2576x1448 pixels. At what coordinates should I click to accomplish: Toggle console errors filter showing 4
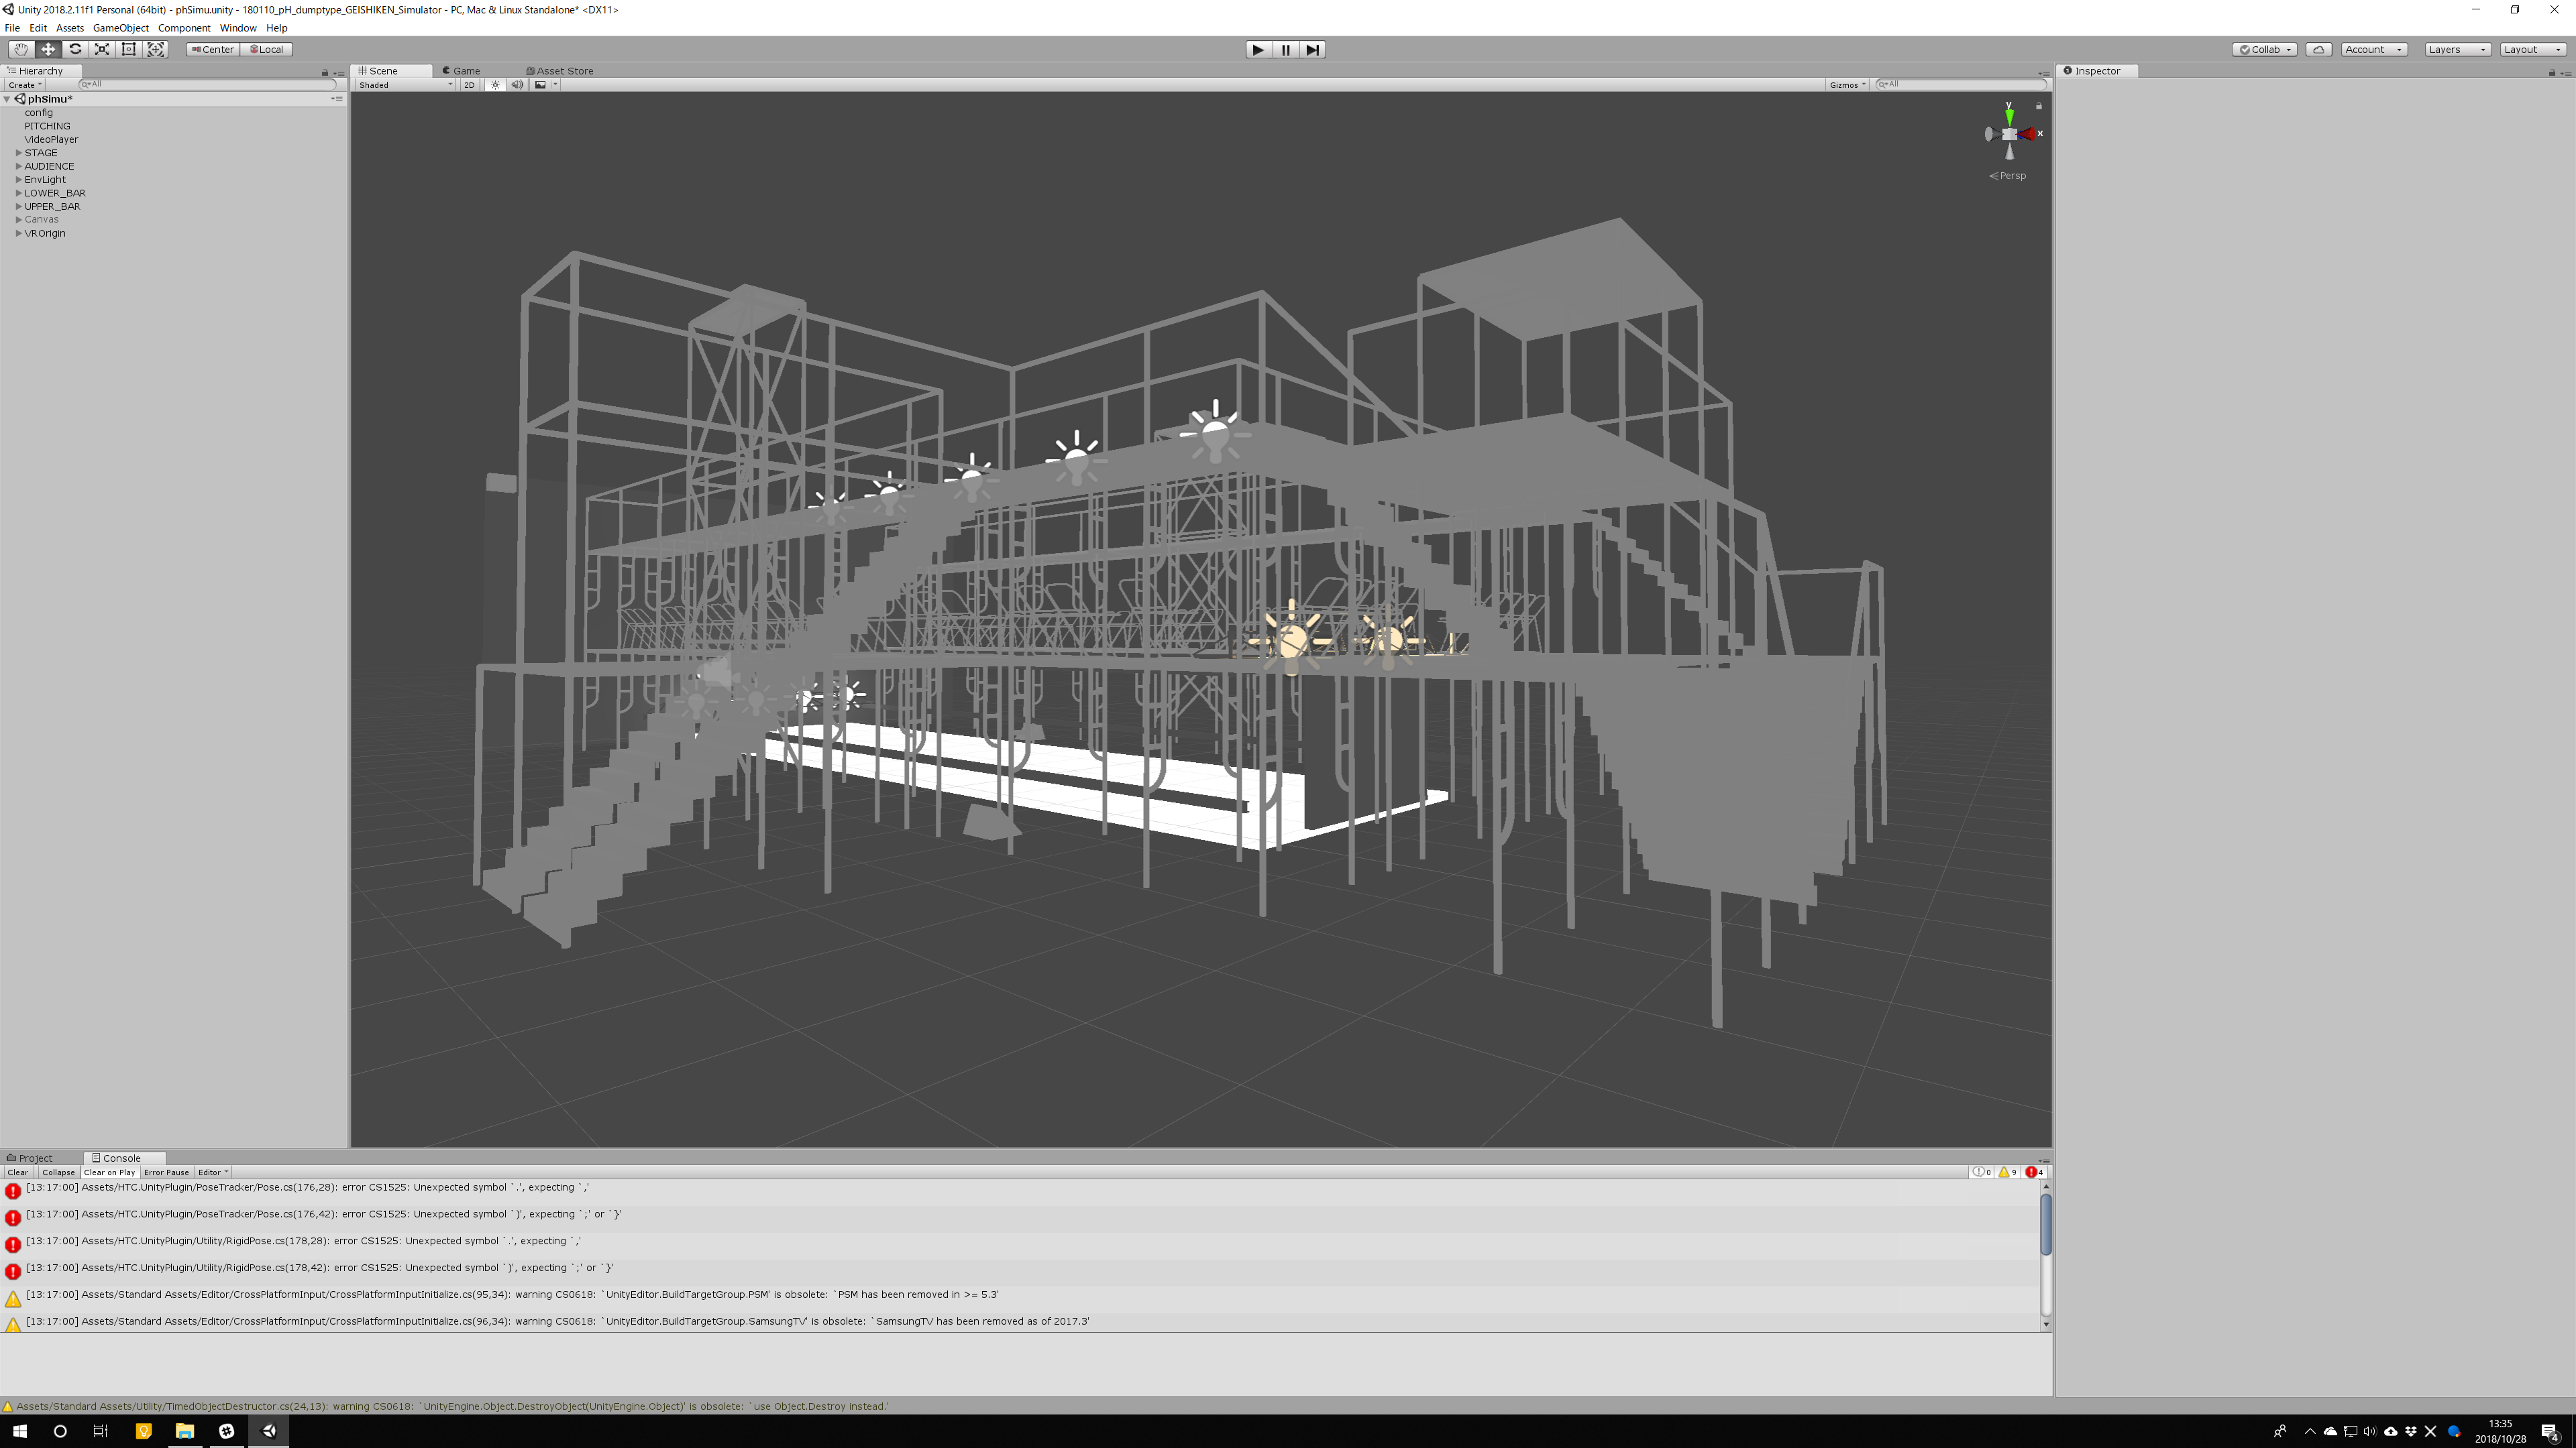[2035, 1172]
